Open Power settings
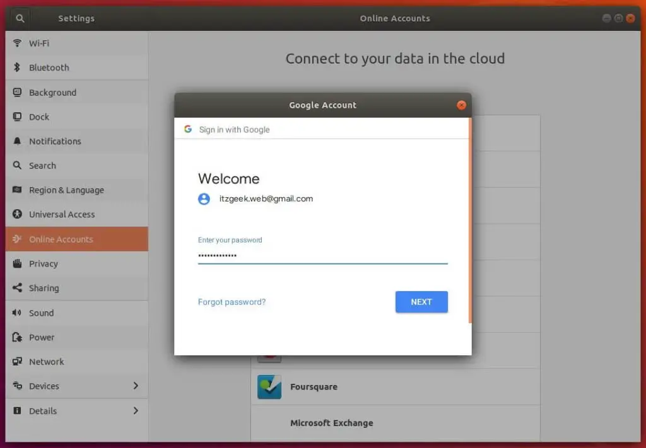Screen dimensions: 646x448 (x=77, y=337)
